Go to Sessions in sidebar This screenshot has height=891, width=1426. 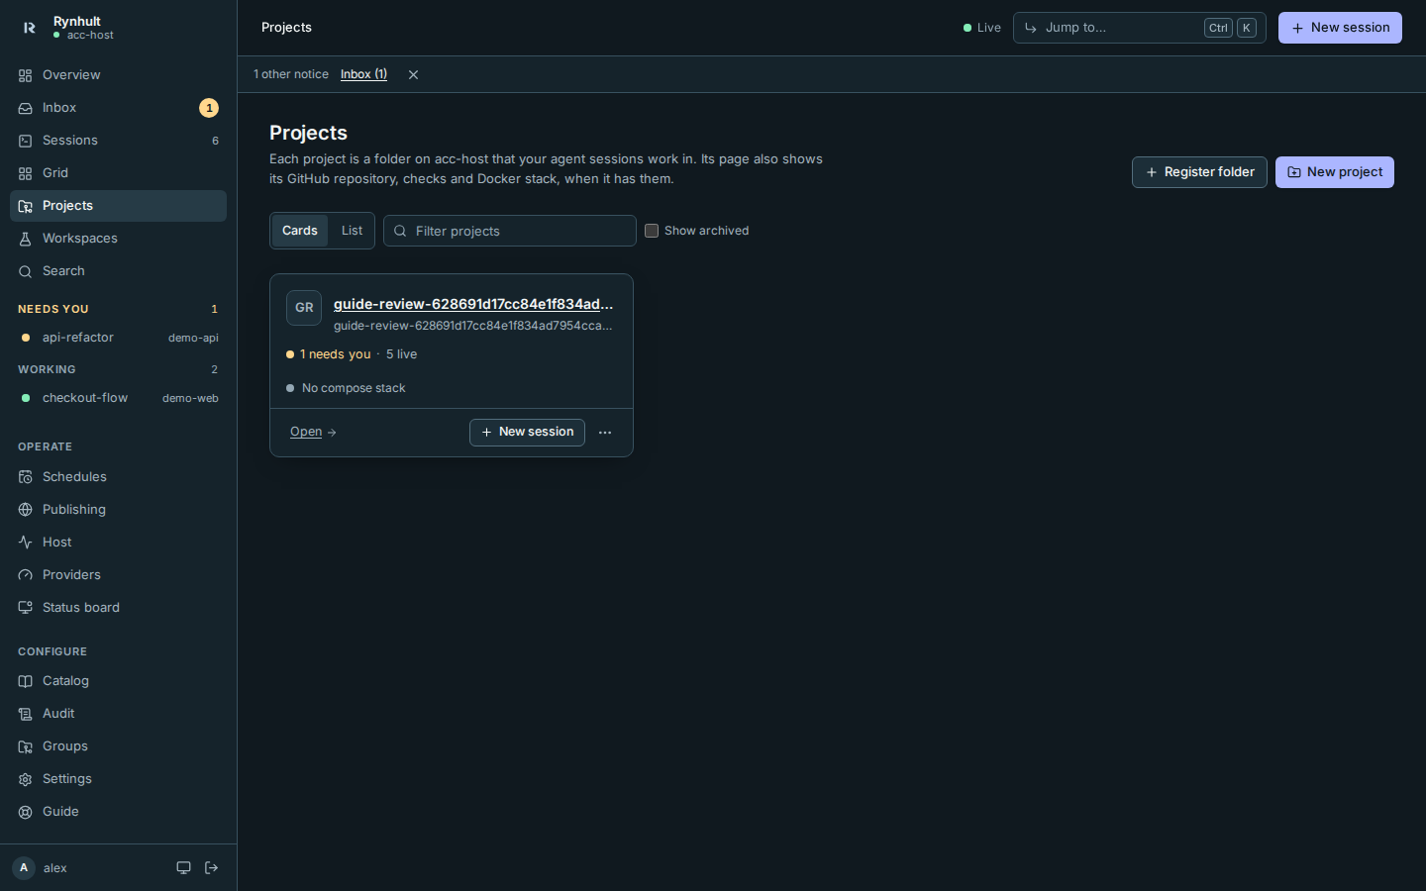click(118, 141)
